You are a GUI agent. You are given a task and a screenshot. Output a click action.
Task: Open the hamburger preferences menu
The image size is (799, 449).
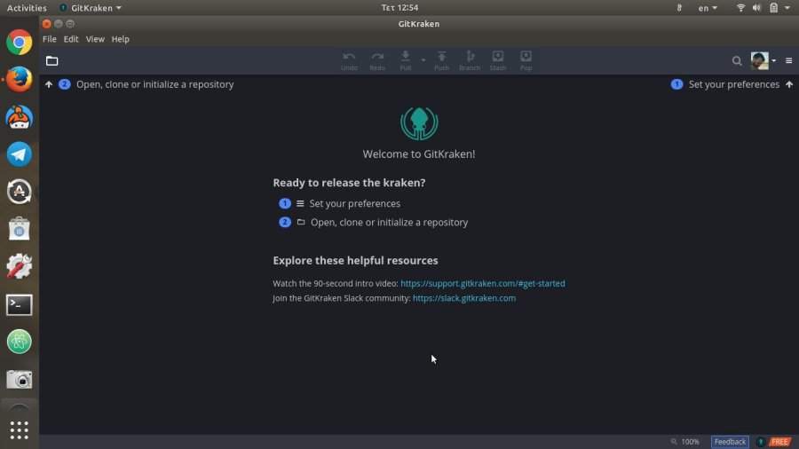tap(789, 61)
